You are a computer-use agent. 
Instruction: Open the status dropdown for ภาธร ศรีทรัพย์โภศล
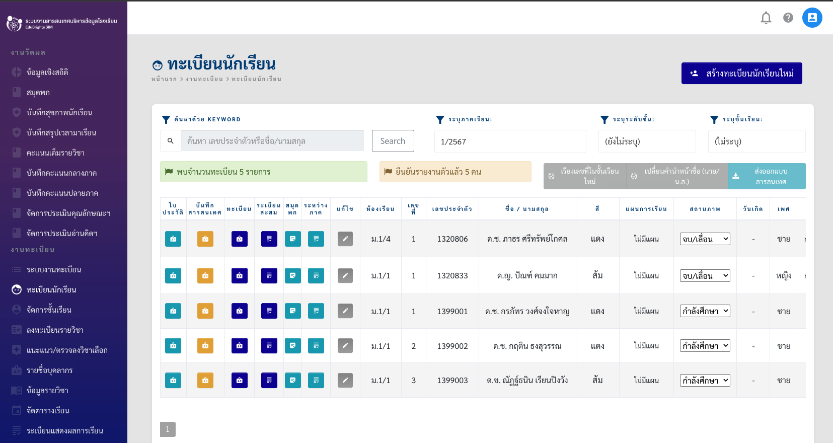(705, 239)
